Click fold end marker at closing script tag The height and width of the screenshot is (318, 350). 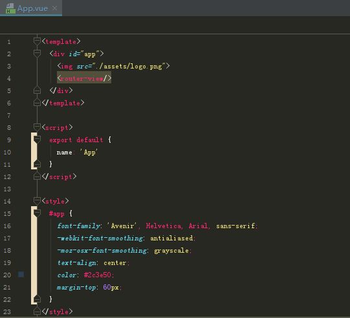37,176
